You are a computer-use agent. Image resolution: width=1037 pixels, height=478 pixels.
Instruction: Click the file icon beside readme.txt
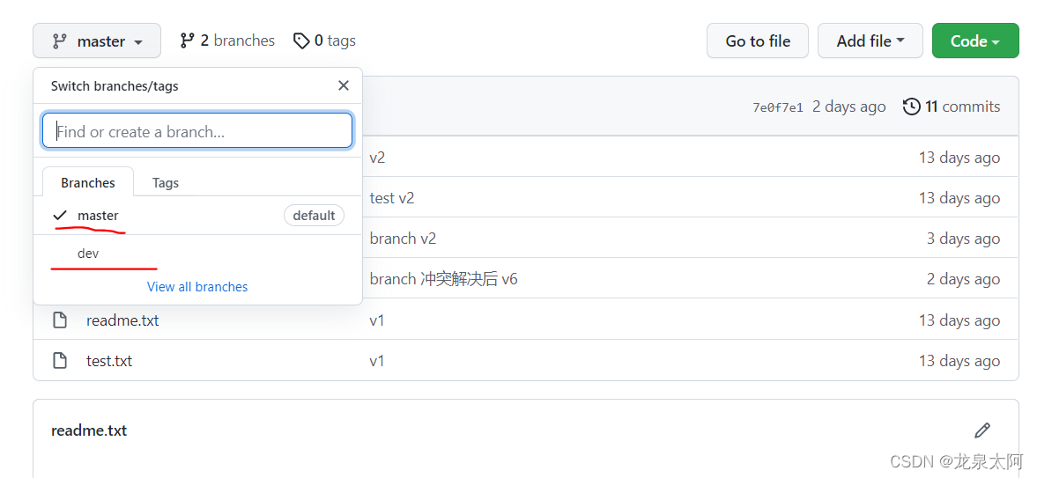tap(60, 320)
